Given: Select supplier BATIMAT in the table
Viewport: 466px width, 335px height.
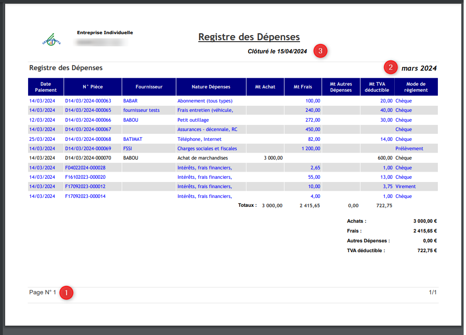Looking at the screenshot, I should (133, 139).
